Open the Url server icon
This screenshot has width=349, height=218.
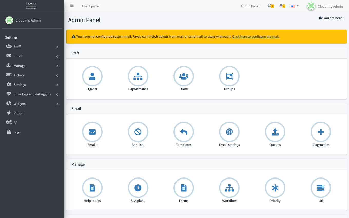click(x=321, y=188)
